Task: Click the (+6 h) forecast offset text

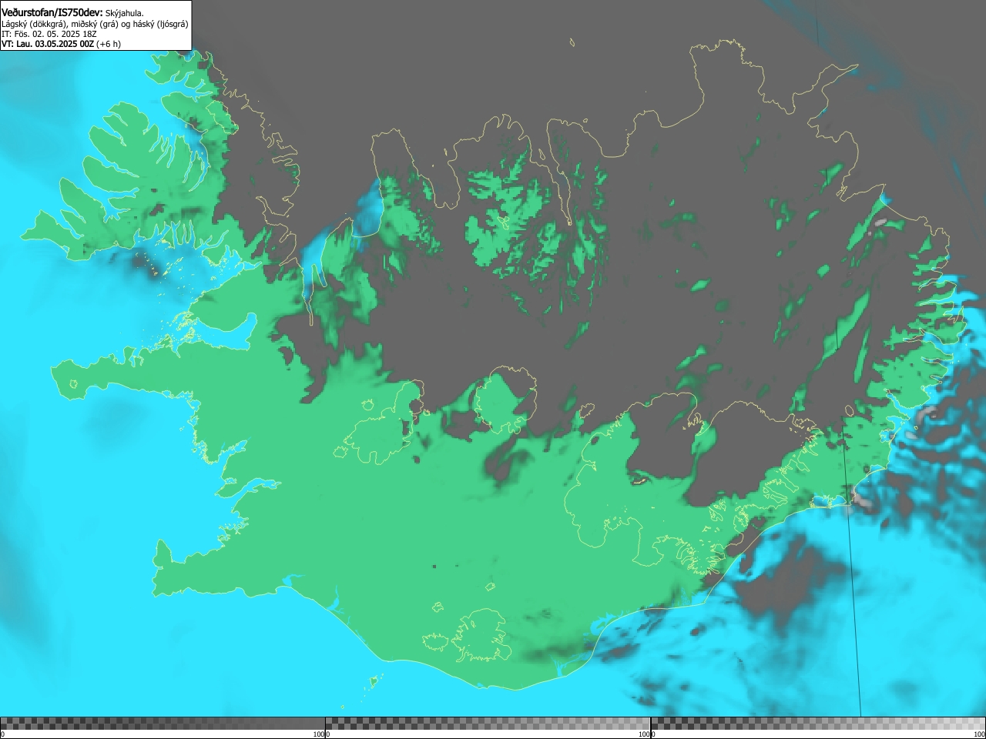Action: point(109,44)
